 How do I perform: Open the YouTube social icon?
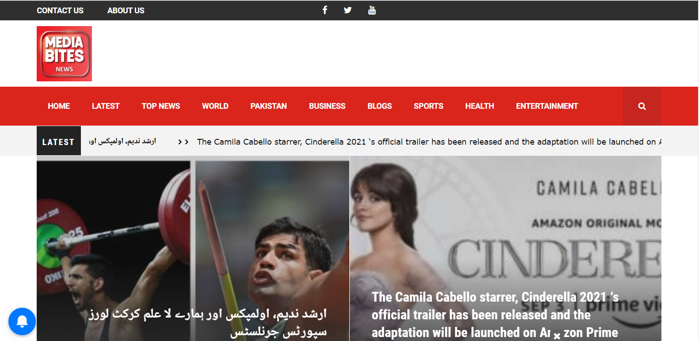(372, 10)
